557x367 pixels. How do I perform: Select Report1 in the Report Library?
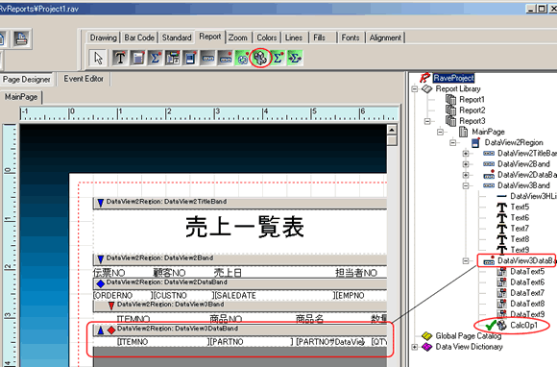(472, 100)
